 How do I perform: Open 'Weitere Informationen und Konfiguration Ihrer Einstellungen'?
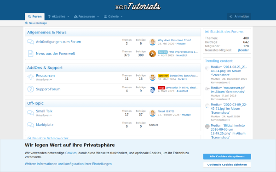pyautogui.click(x=68, y=164)
